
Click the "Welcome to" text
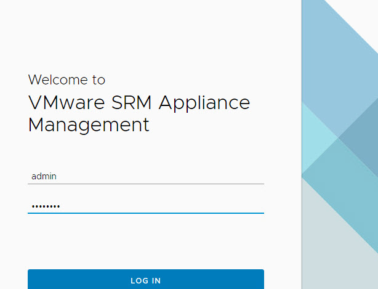(x=66, y=79)
